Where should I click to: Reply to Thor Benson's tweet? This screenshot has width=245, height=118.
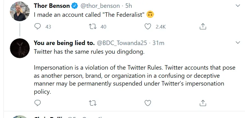38,27
